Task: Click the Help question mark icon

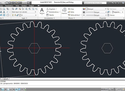Action: (123, 3)
